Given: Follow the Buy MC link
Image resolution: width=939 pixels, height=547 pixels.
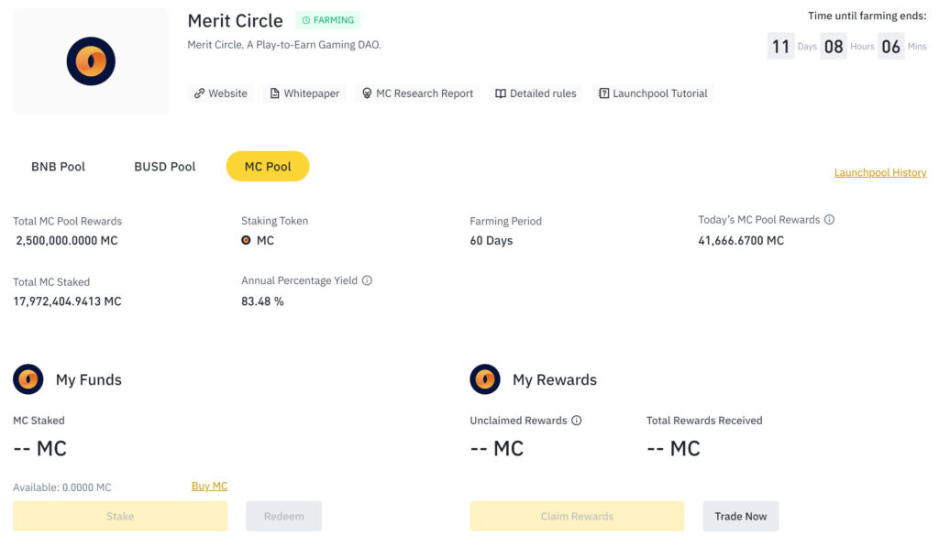Looking at the screenshot, I should (x=210, y=486).
